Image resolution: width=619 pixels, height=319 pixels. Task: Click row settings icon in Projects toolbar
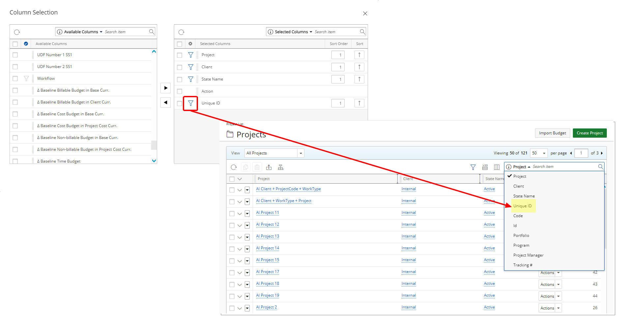coord(485,167)
